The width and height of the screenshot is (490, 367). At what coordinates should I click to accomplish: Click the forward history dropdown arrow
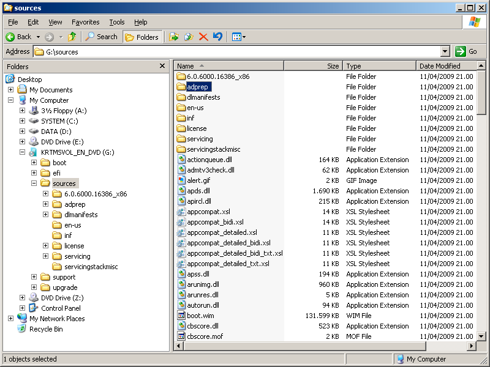click(61, 37)
